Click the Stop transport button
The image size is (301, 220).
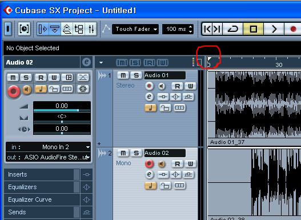pyautogui.click(x=253, y=29)
